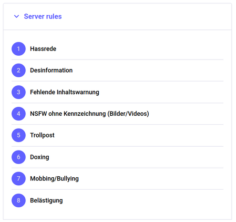Click the Server rules header bar
The width and height of the screenshot is (236, 222).
pyautogui.click(x=117, y=17)
